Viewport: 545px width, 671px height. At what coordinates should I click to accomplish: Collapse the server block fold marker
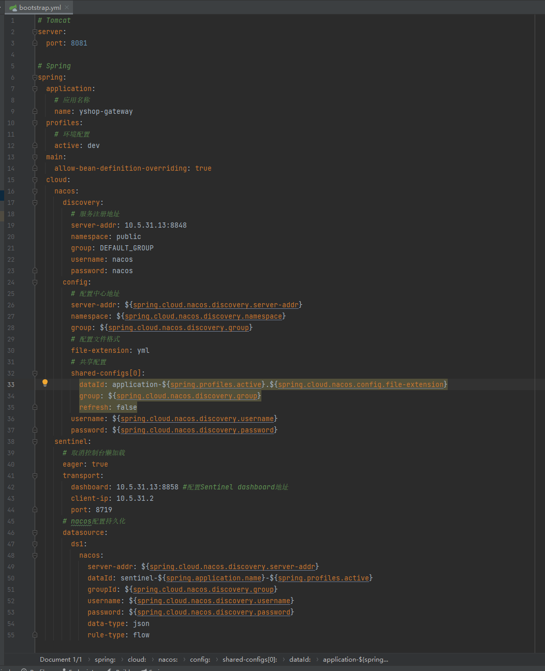(35, 32)
